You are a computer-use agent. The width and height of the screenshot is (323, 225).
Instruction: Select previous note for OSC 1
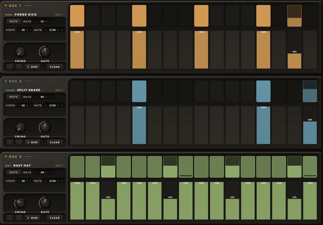click(35, 21)
